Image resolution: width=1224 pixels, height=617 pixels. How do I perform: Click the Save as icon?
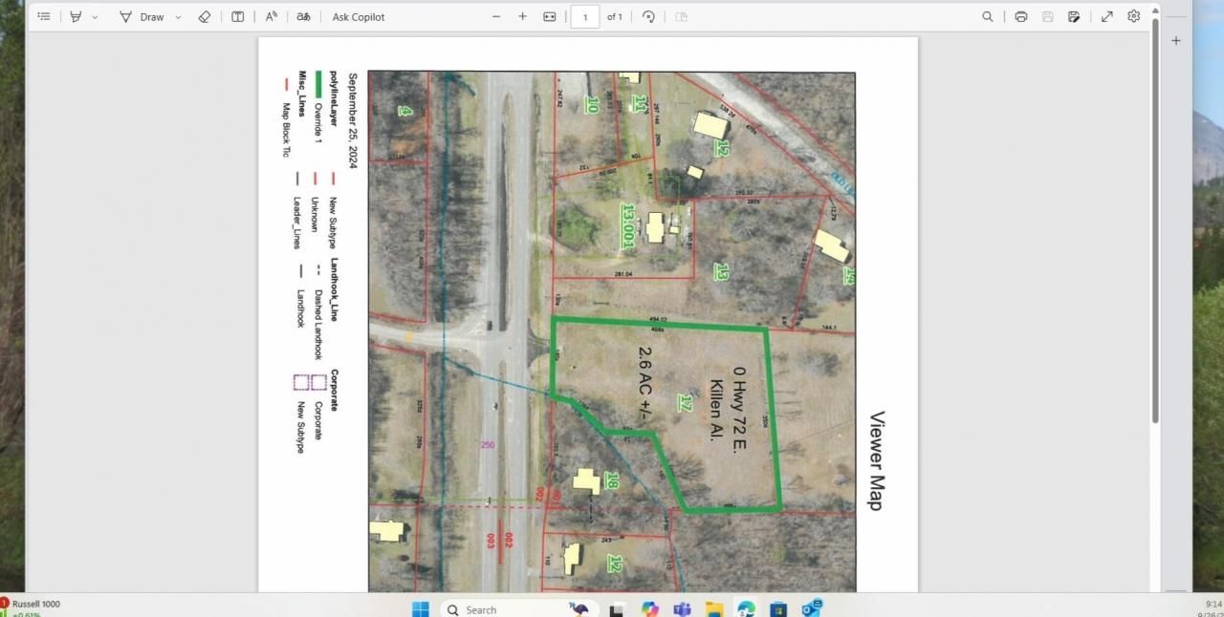(1074, 16)
